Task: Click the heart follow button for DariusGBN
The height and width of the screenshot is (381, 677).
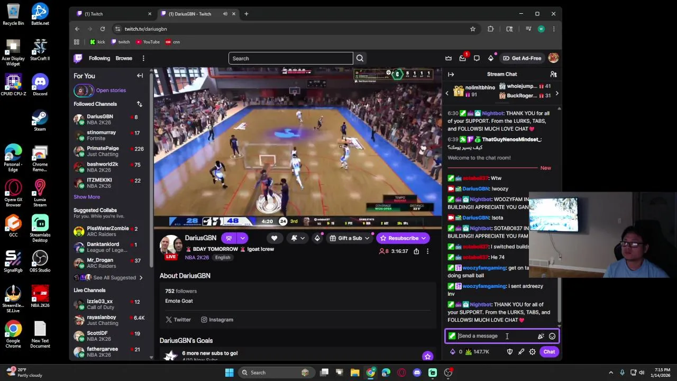Action: coord(274,238)
